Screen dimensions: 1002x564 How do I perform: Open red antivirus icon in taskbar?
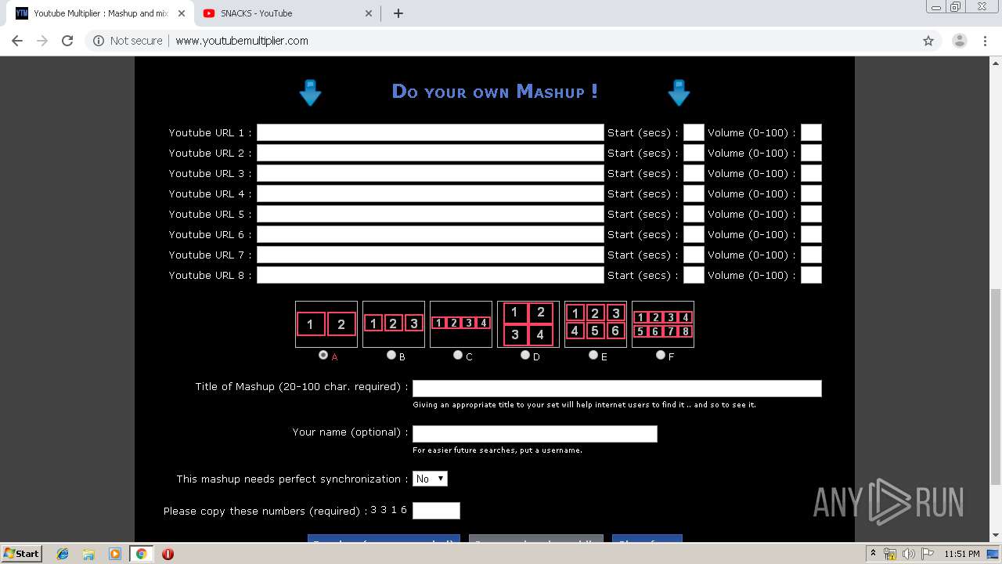pyautogui.click(x=168, y=554)
